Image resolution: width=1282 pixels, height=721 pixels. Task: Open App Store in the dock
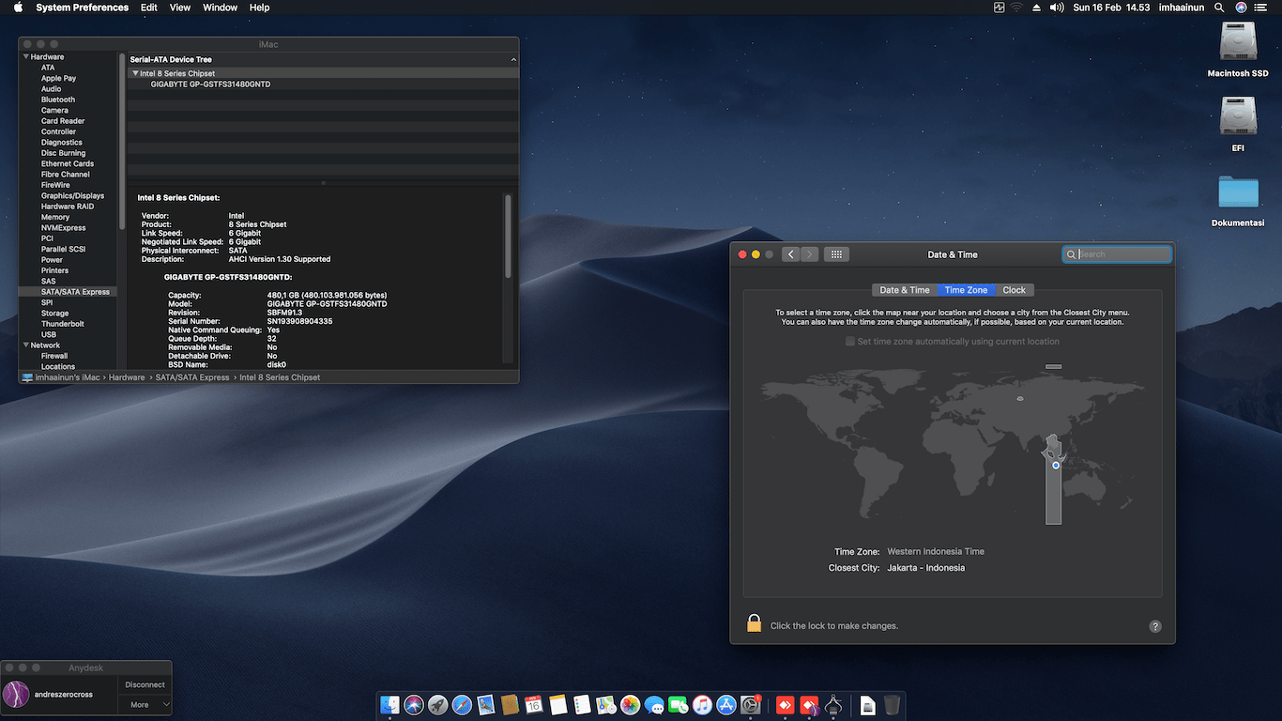726,705
